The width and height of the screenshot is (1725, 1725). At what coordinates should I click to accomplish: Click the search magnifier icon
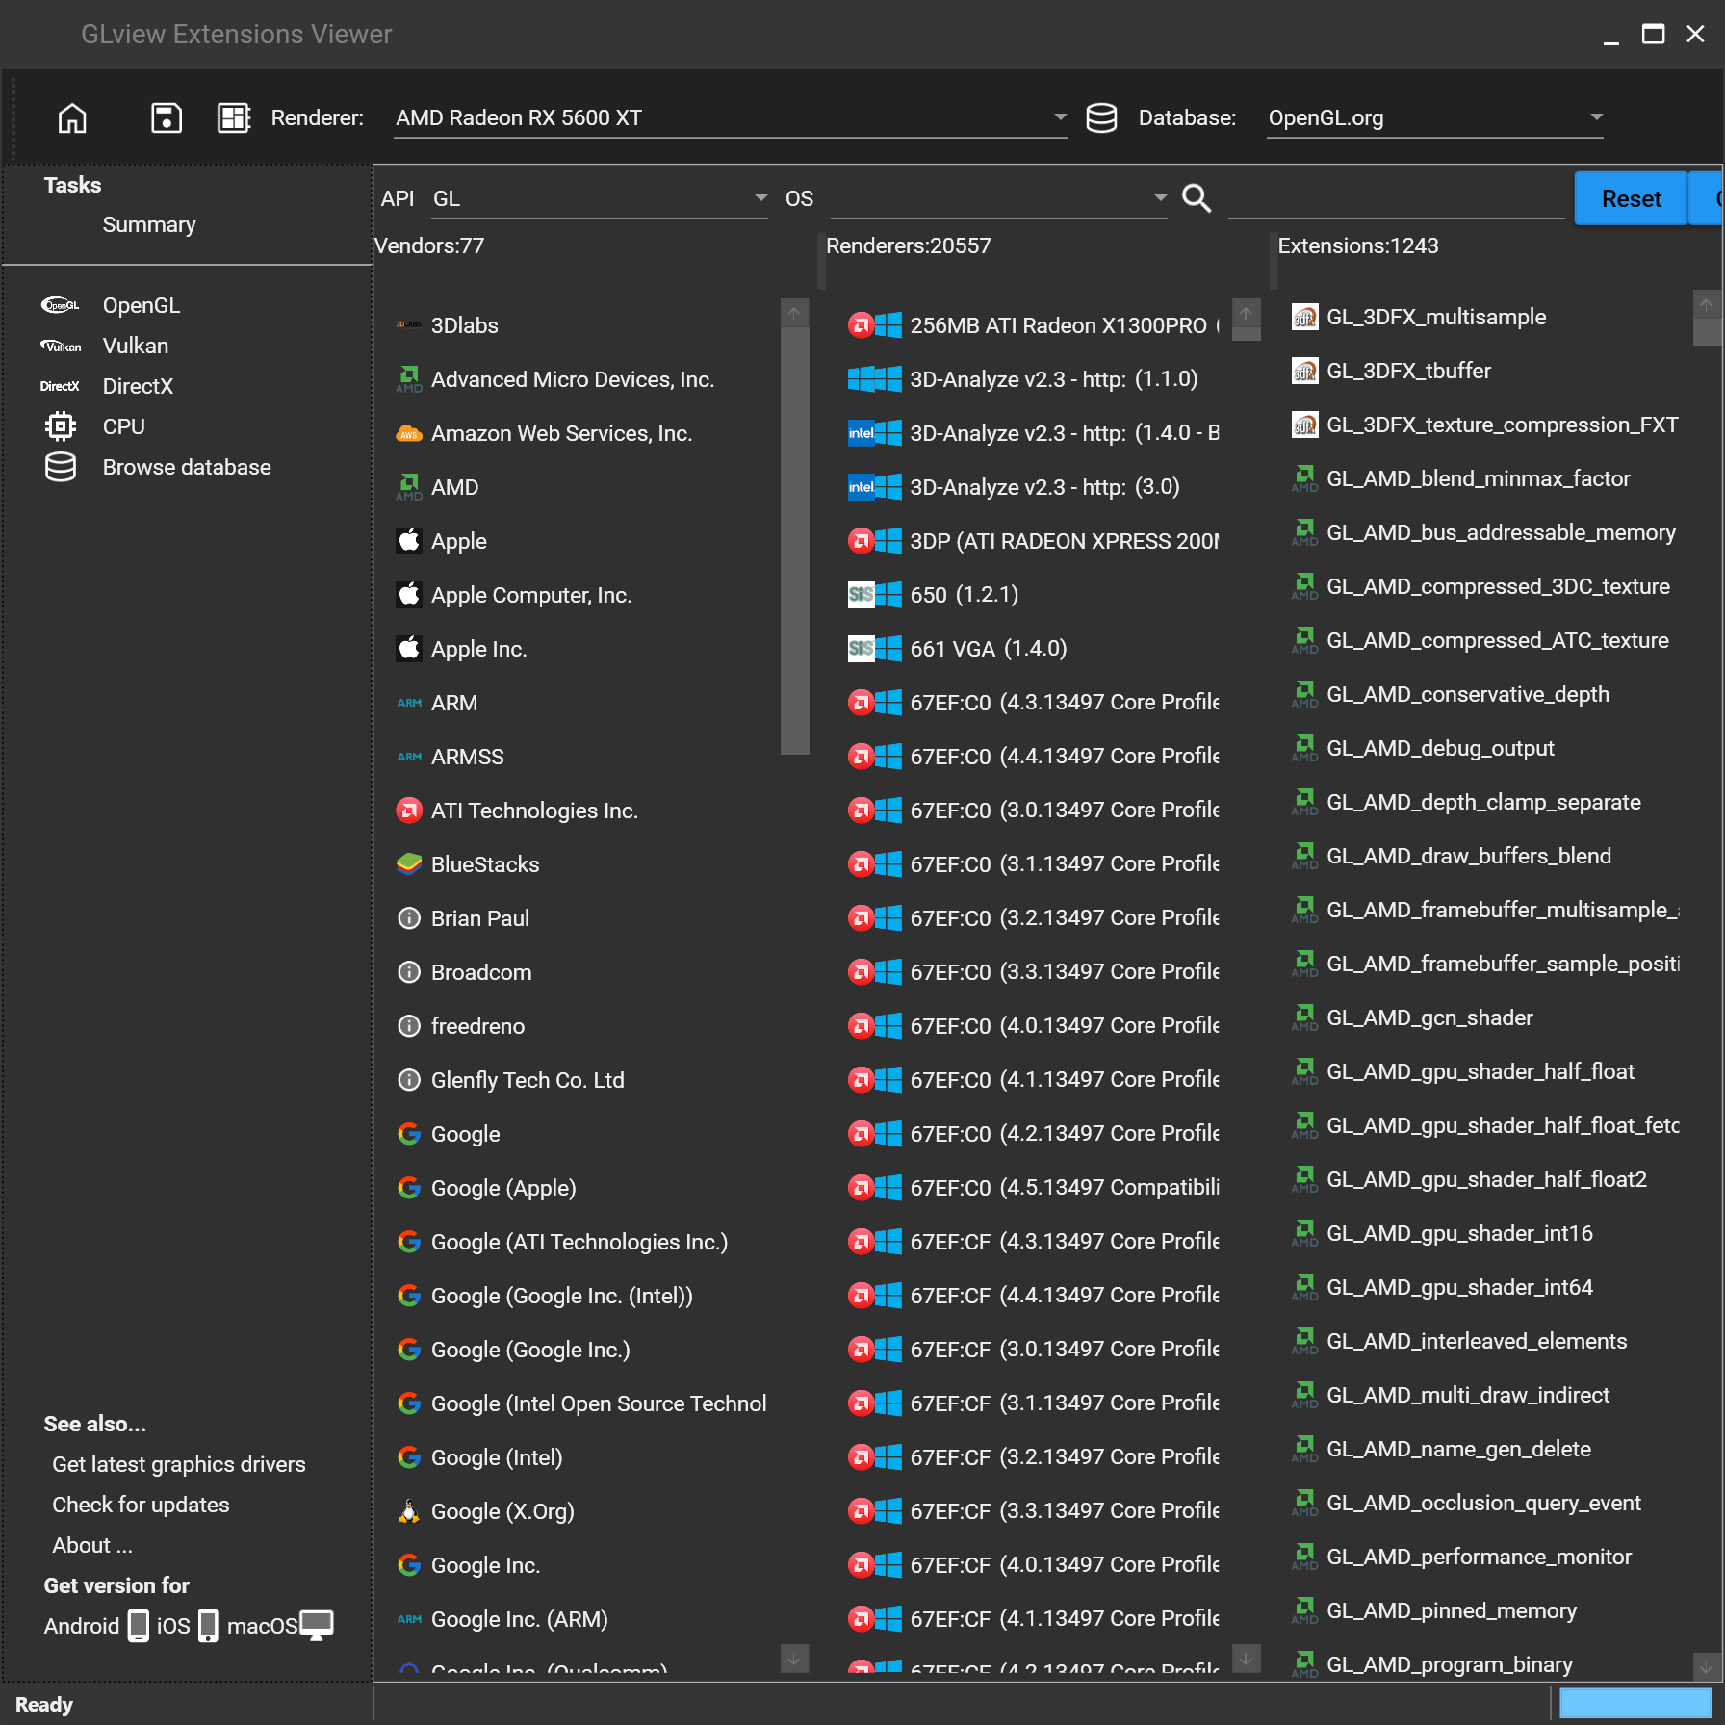(x=1197, y=197)
